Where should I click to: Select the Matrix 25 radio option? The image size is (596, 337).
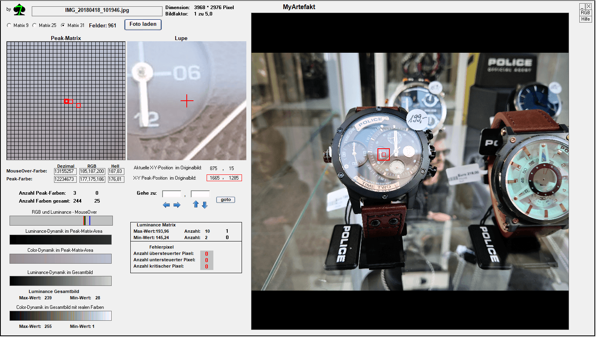point(35,25)
